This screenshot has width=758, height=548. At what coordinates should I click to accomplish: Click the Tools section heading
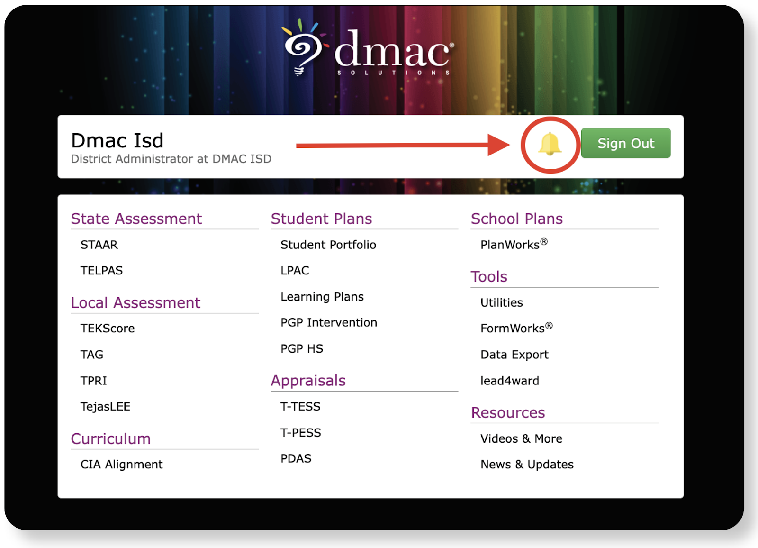click(489, 276)
